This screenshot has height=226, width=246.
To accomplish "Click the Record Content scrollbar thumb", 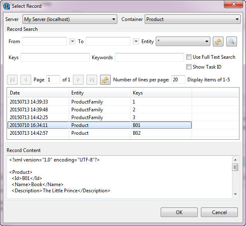I will [x=235, y=167].
